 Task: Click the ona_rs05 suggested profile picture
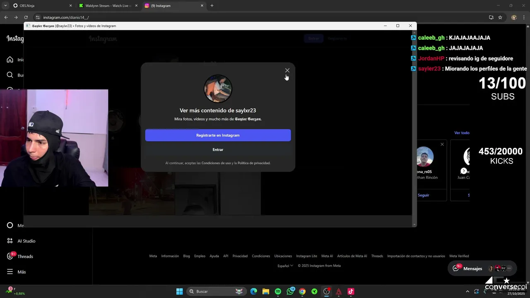pos(425,157)
